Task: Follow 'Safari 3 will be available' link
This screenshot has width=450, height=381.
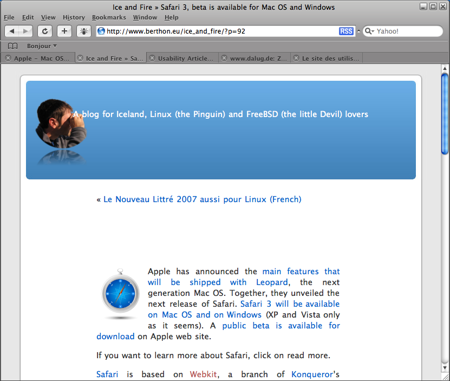Action: tap(243, 309)
